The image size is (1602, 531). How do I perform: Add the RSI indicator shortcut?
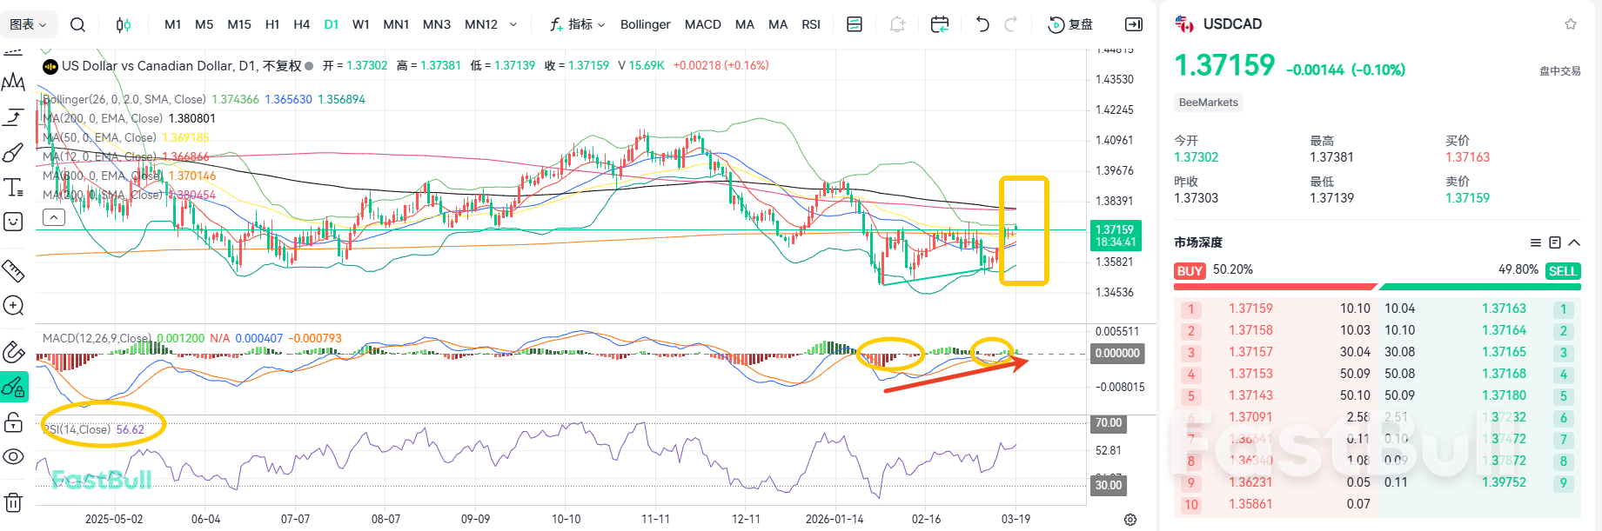pos(811,24)
